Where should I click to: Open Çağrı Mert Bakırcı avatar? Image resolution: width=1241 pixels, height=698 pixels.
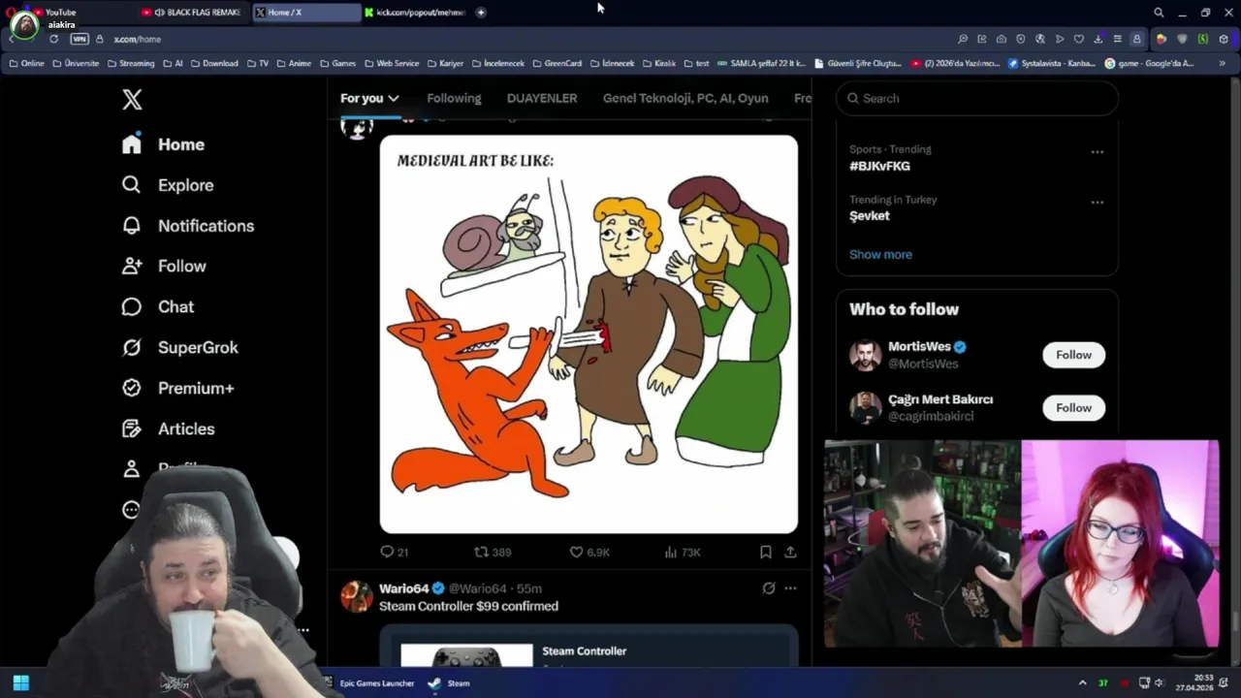[x=866, y=408]
